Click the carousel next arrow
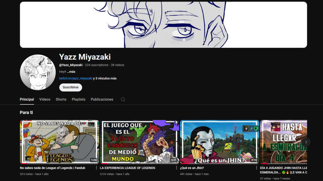This screenshot has width=323, height=181. point(306,142)
